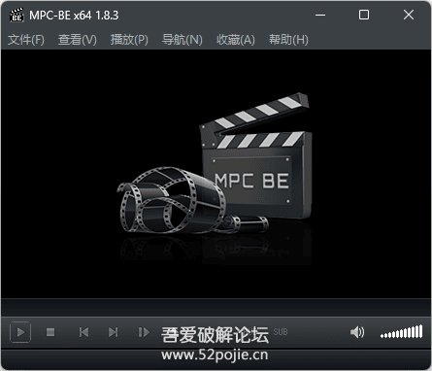Expand the 播放(P) menu
The height and width of the screenshot is (371, 432).
click(x=129, y=40)
